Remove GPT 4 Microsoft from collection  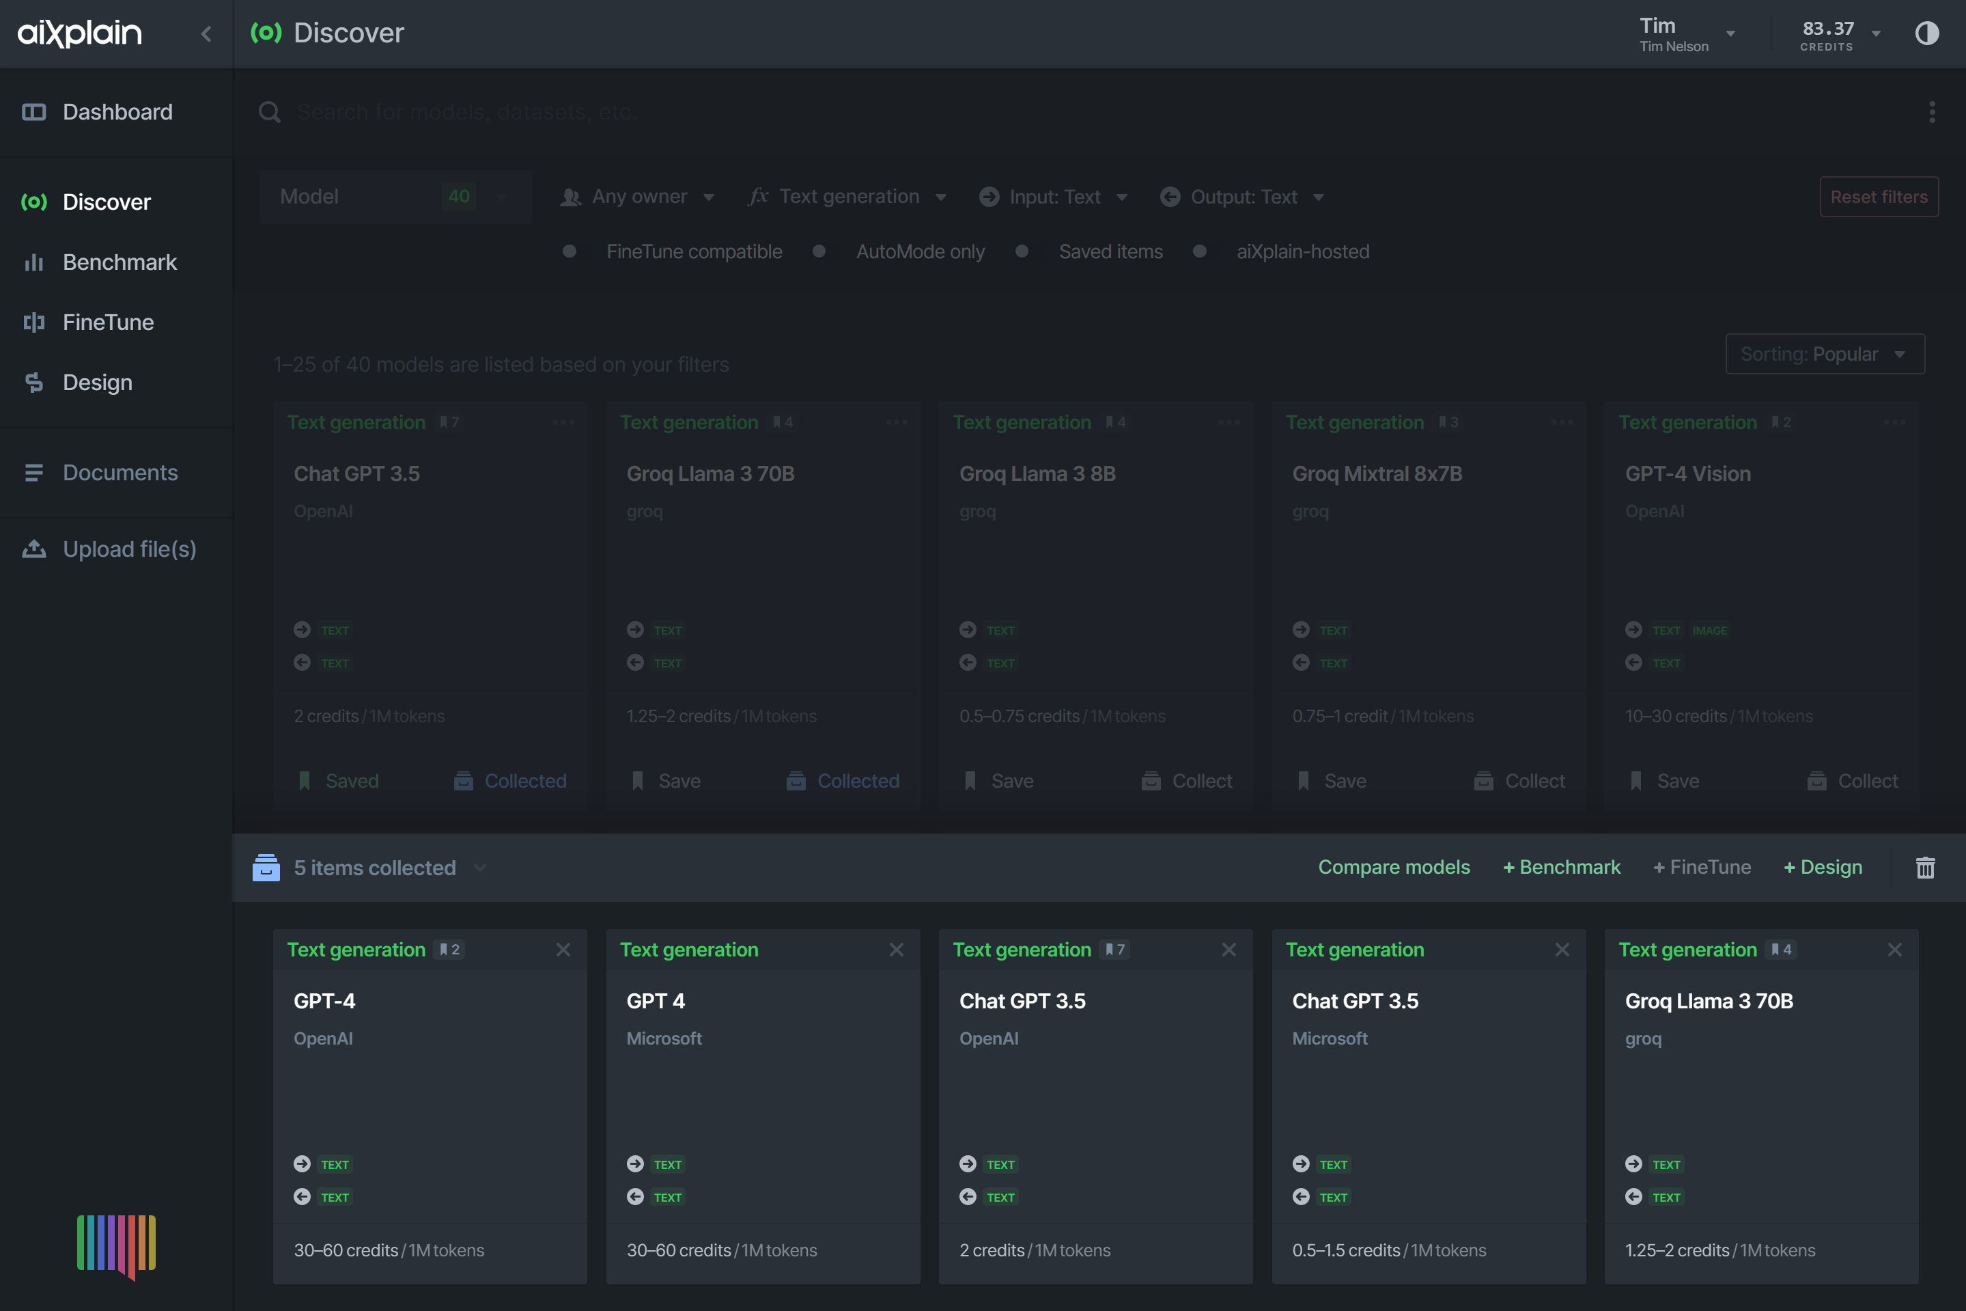(x=897, y=950)
